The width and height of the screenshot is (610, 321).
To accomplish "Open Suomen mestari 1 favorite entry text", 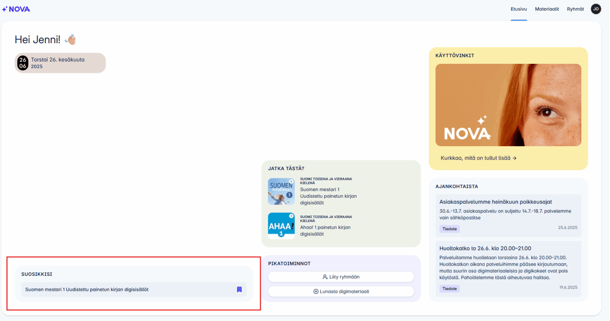I will tap(87, 290).
